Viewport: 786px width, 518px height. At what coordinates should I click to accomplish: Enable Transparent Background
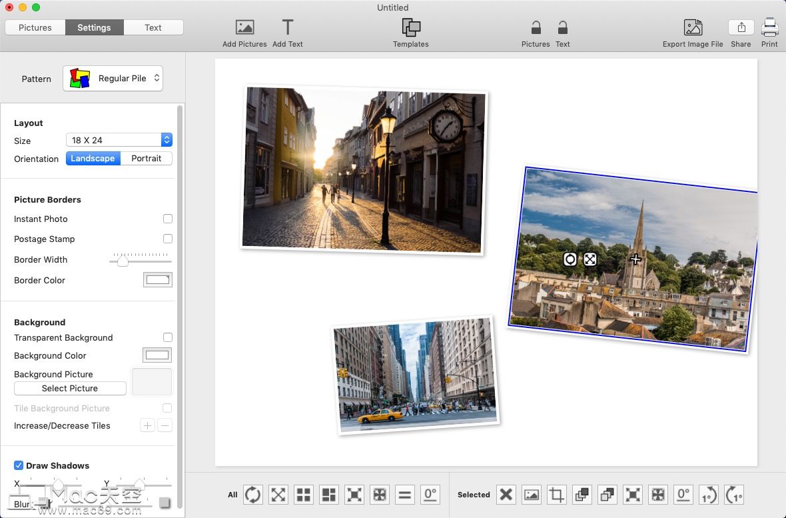[x=168, y=337]
